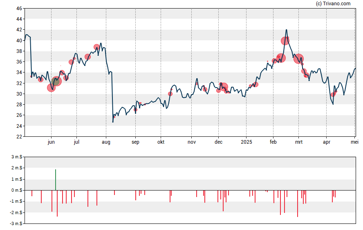The image size is (363, 230).
Task: Click the '22' price axis value
Action: tap(19, 137)
